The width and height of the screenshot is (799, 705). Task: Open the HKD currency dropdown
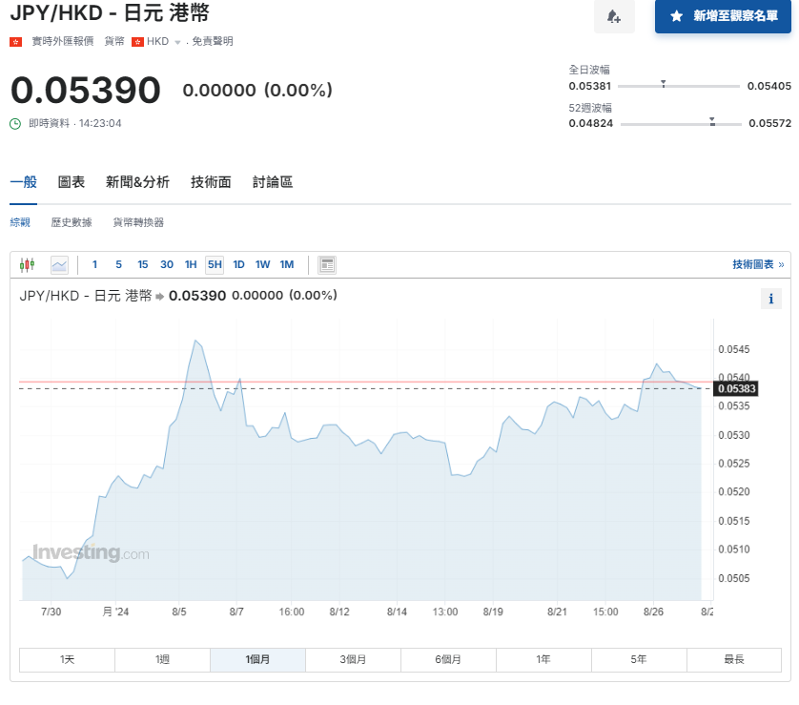point(164,42)
